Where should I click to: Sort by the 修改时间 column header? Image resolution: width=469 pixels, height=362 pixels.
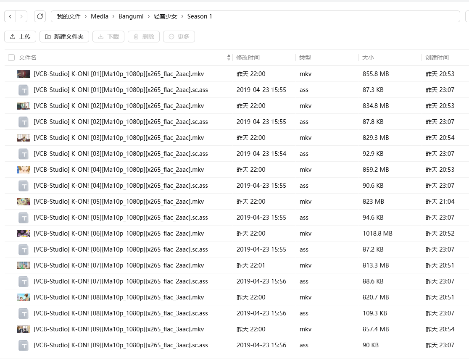pyautogui.click(x=248, y=58)
